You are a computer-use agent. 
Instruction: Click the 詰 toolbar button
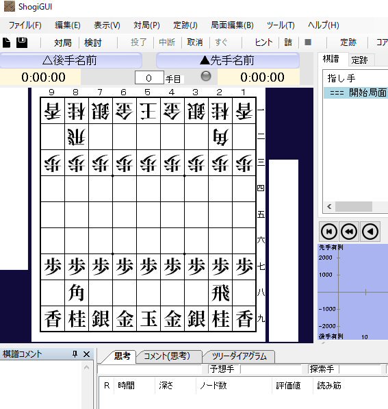tap(288, 42)
